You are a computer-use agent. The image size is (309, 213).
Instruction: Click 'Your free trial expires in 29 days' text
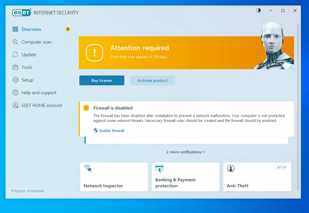(x=139, y=57)
